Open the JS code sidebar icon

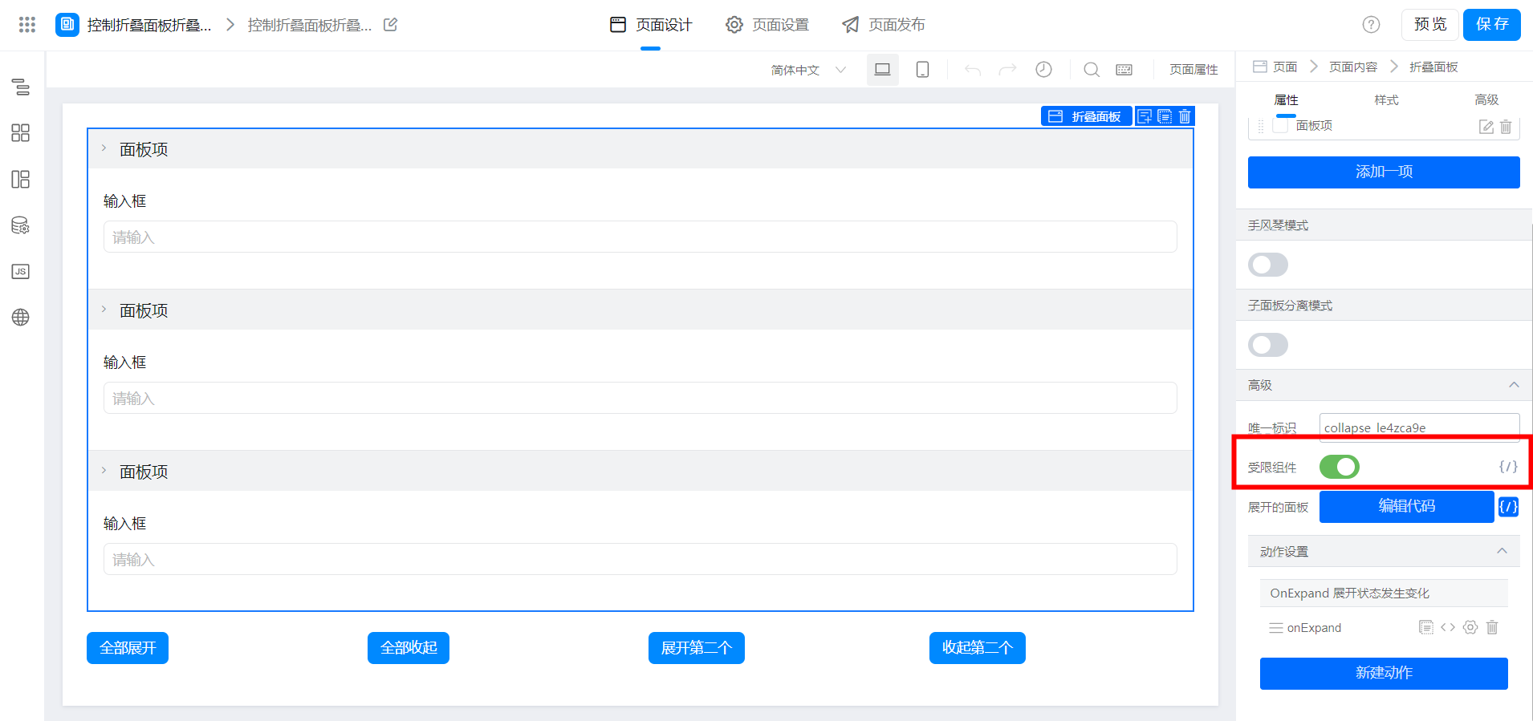coord(21,271)
